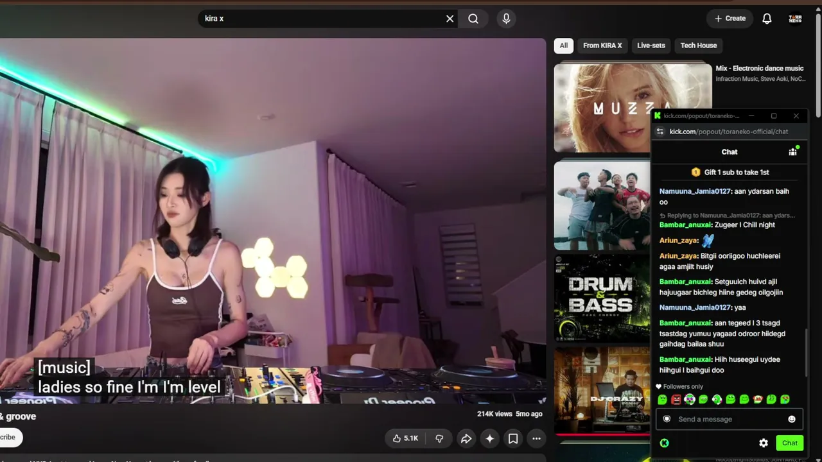Image resolution: width=822 pixels, height=462 pixels.
Task: Click 'Gift 1 sub to take 1st' banner
Action: tap(730, 172)
